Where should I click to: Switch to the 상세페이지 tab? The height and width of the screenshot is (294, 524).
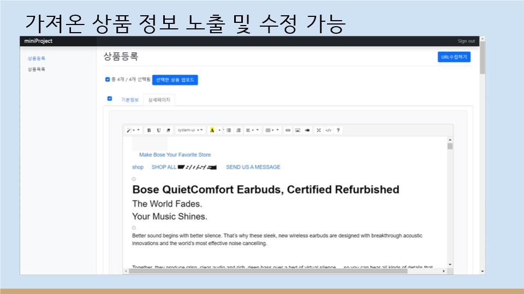click(159, 100)
